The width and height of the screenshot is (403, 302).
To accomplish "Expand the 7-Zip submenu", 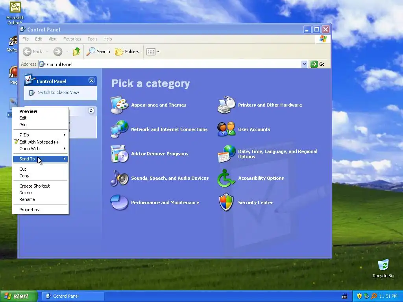I will tap(41, 135).
